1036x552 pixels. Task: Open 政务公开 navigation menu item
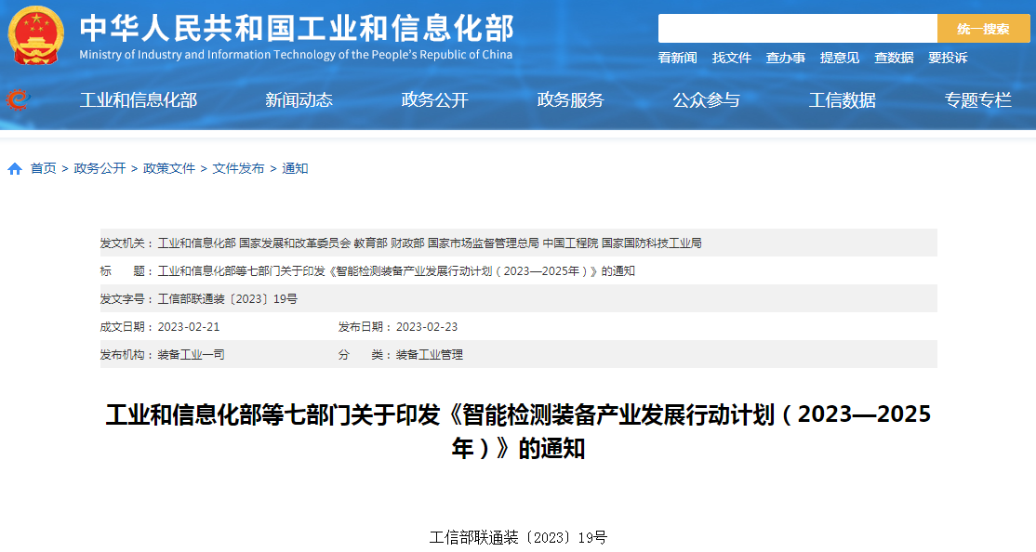pos(434,100)
